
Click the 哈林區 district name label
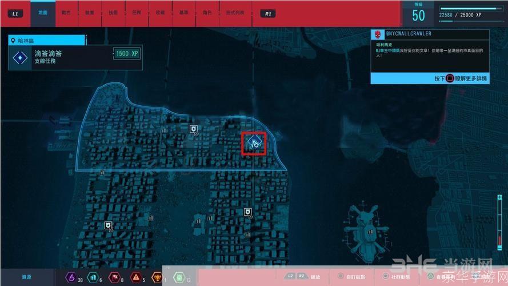[26, 41]
